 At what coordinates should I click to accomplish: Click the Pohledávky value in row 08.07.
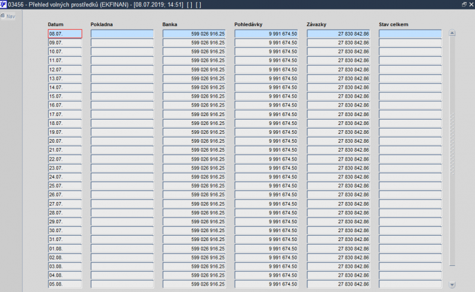(266, 34)
